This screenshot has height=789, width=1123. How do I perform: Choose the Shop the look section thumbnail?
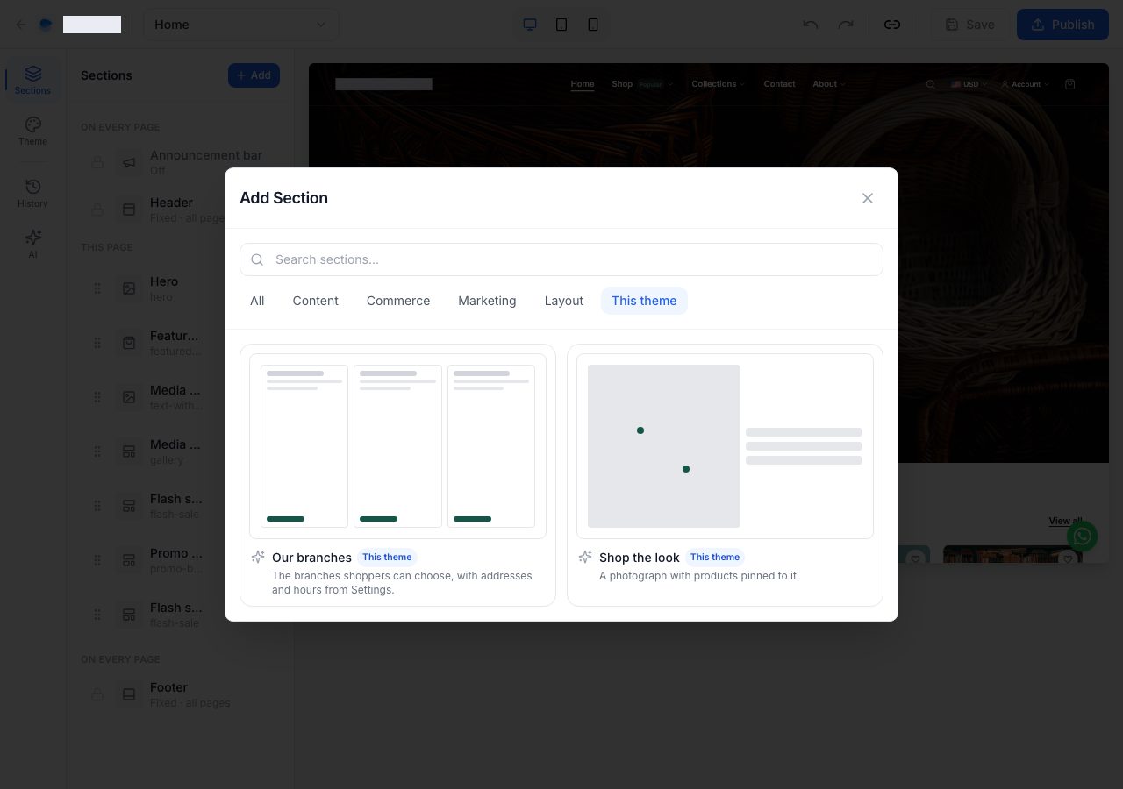725,445
